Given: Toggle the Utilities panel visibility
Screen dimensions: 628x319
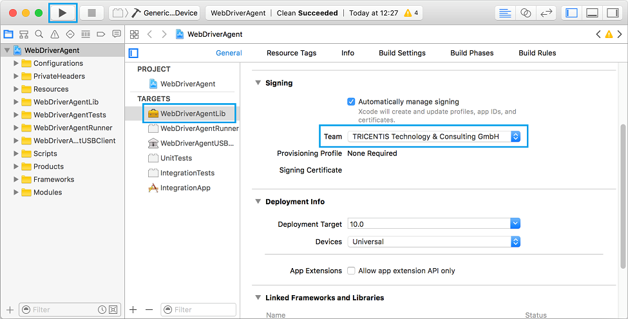Looking at the screenshot, I should [x=613, y=13].
